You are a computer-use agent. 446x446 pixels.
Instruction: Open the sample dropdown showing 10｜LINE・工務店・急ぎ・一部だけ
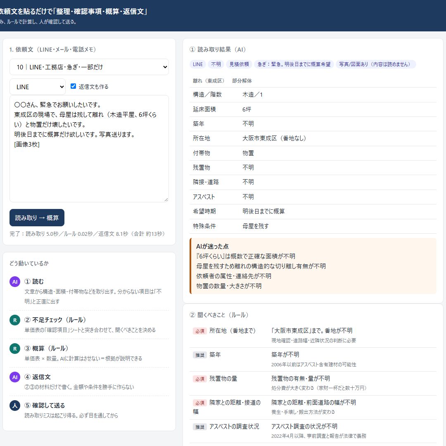89,67
